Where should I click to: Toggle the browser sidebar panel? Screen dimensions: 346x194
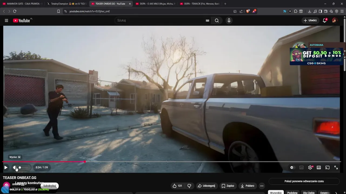[x=320, y=11]
